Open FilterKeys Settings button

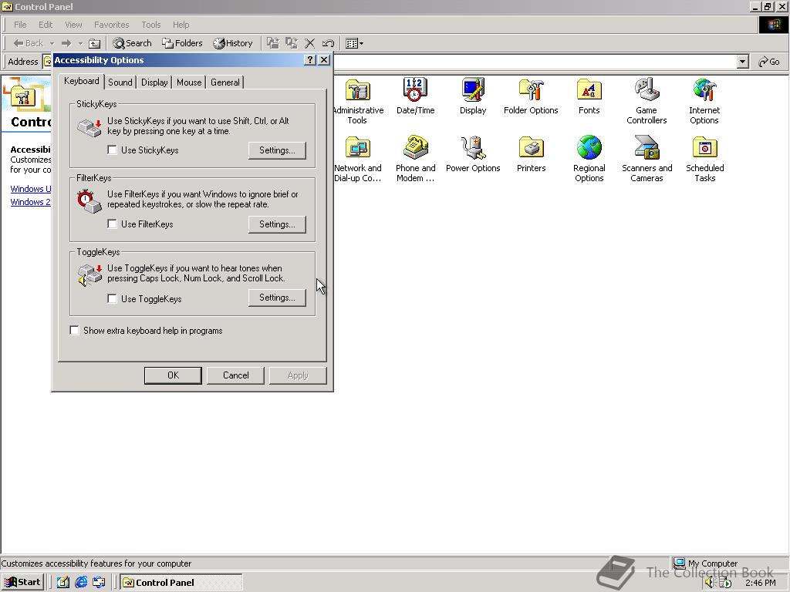coord(277,224)
